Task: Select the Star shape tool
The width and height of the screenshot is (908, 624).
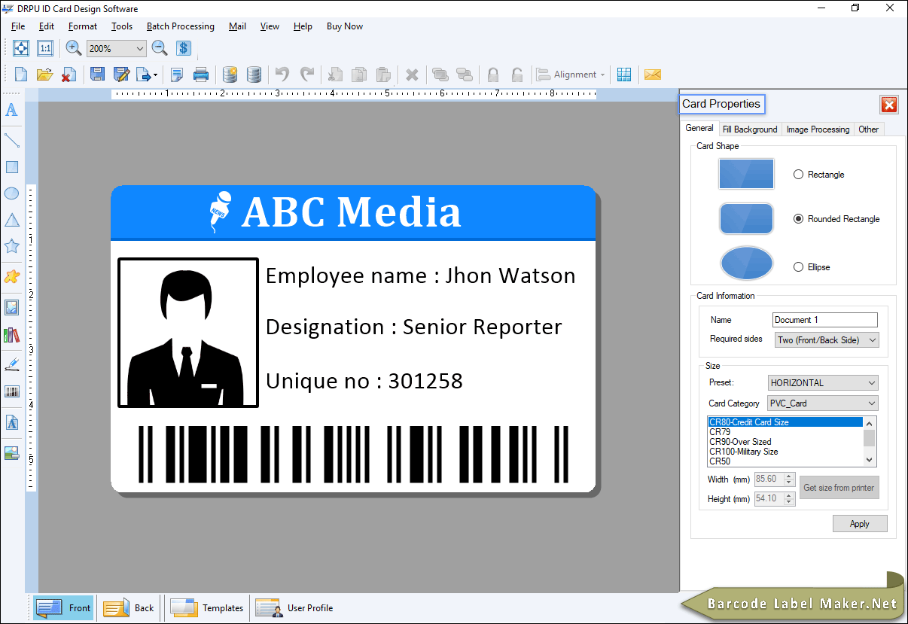Action: (11, 246)
